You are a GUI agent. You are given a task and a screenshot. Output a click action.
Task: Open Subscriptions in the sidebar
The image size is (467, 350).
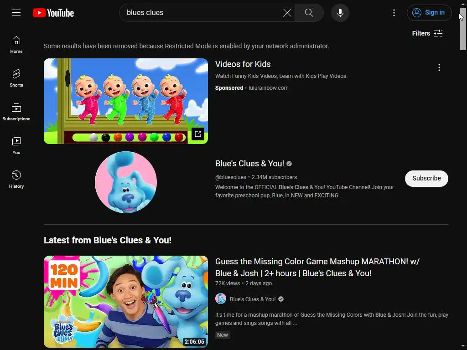click(x=16, y=112)
